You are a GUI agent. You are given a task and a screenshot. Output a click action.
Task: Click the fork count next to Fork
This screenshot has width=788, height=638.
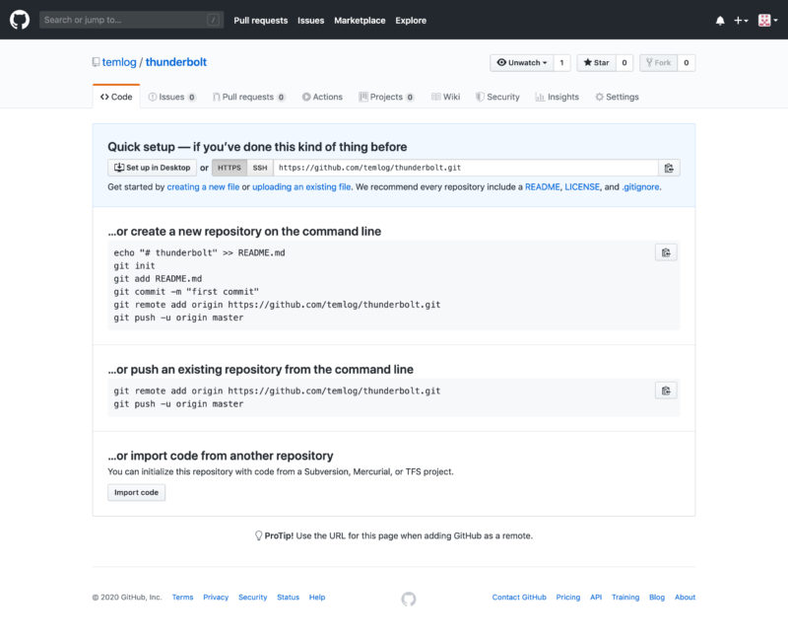pos(686,63)
